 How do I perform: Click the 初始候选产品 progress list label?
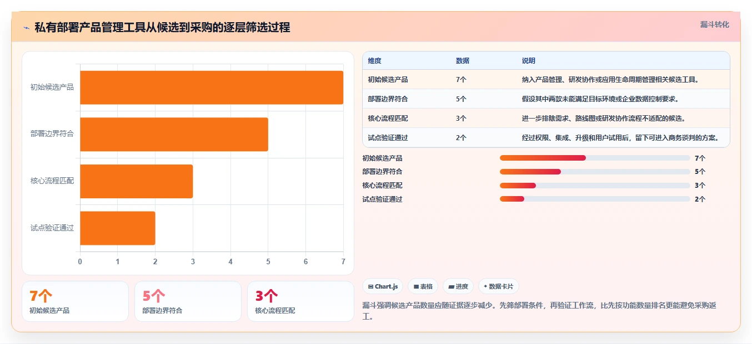pos(382,158)
